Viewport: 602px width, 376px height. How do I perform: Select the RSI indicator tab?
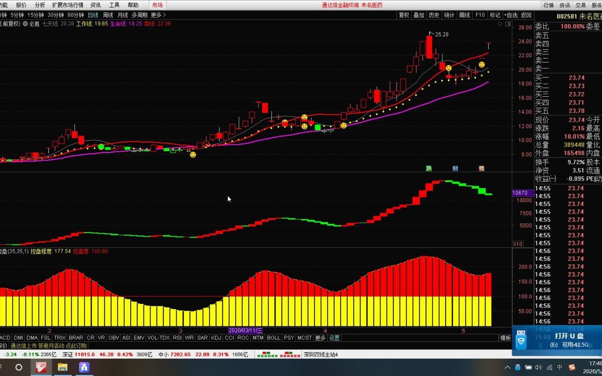[177, 338]
